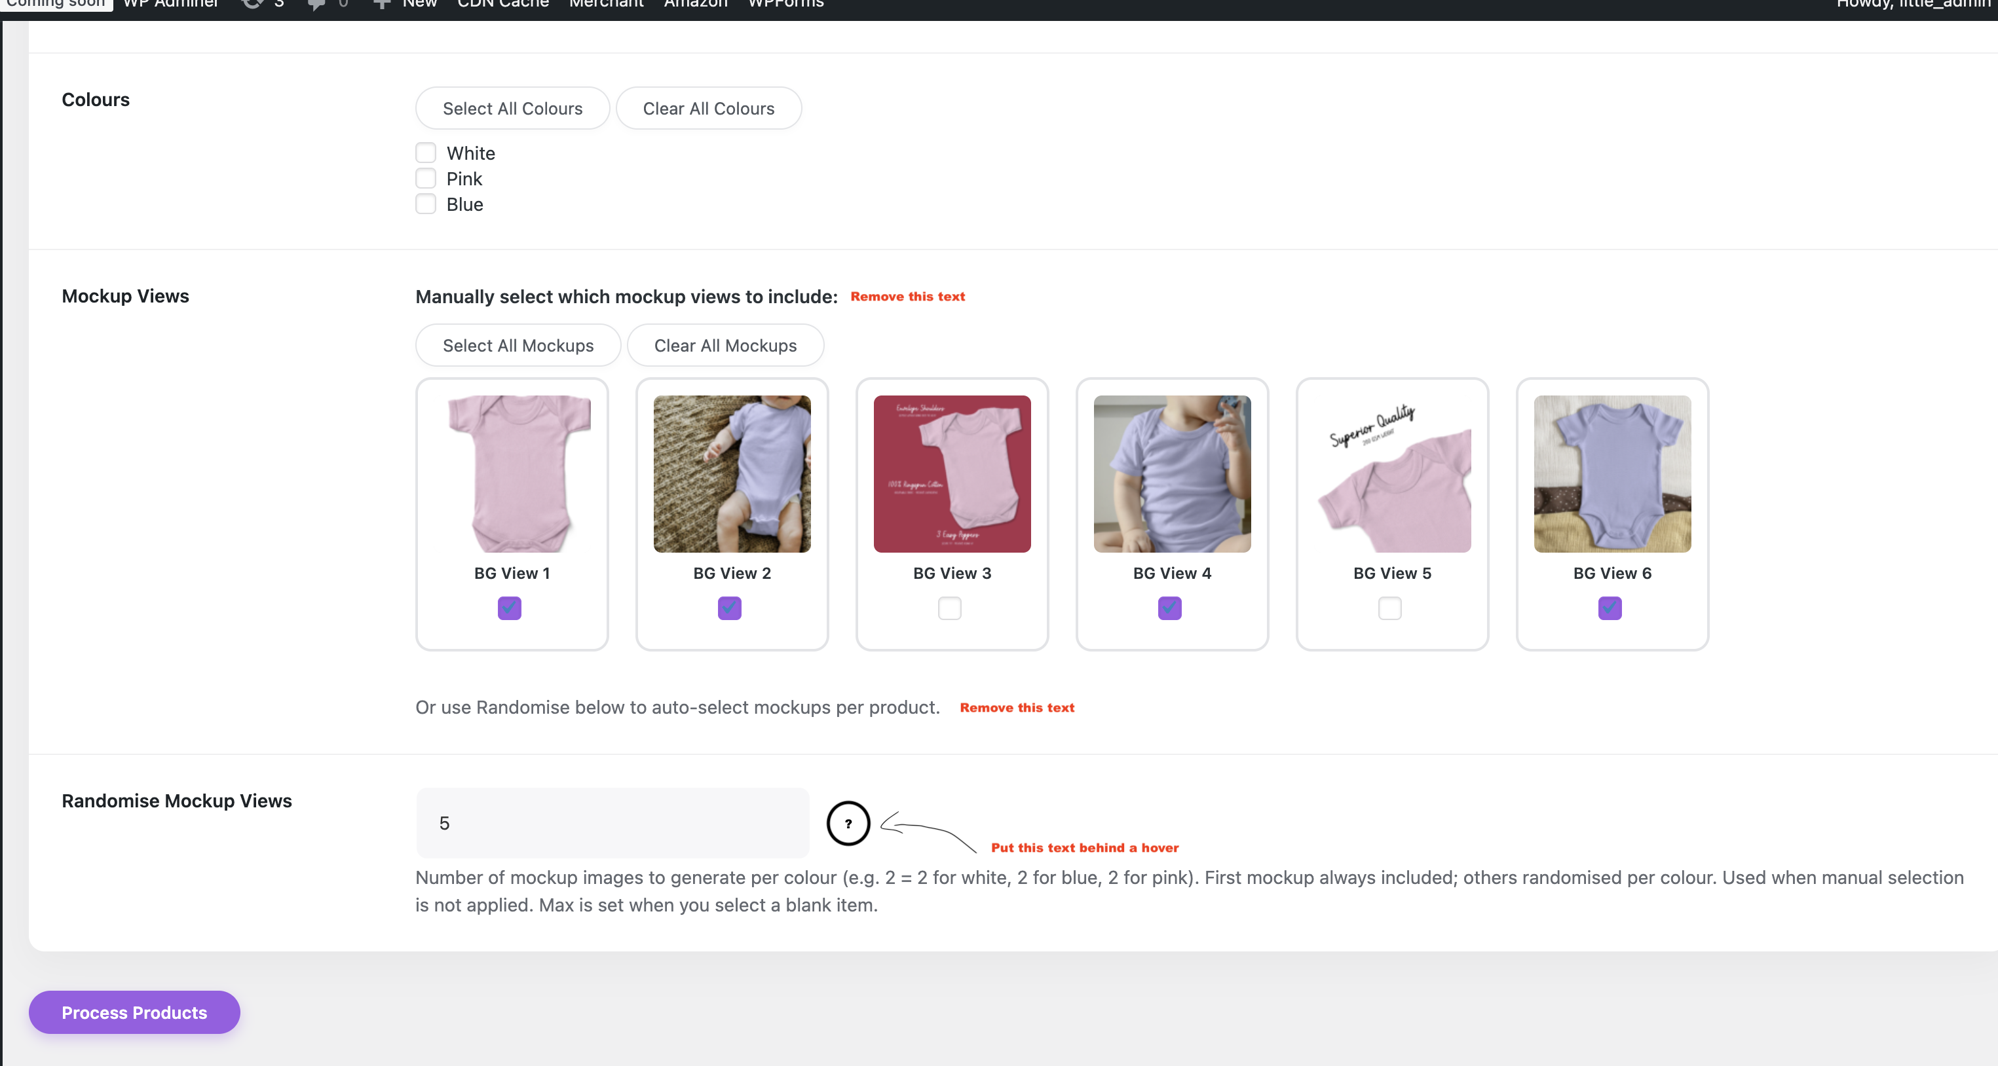Click the plus New icon
Image resolution: width=1998 pixels, height=1066 pixels.
coord(381,4)
